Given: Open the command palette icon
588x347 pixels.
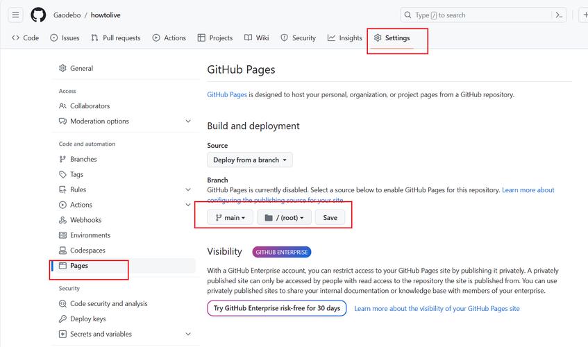Looking at the screenshot, I should (x=559, y=15).
